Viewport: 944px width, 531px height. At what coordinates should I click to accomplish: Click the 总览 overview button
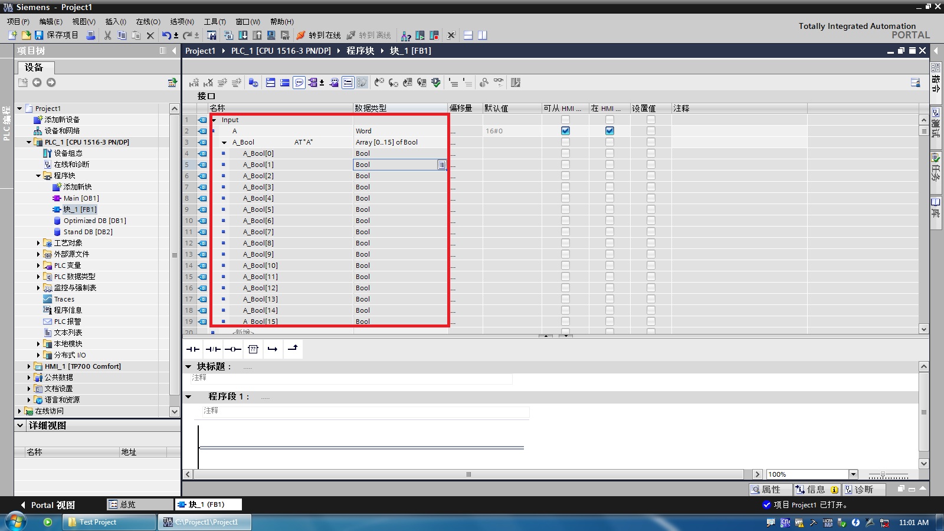[140, 504]
